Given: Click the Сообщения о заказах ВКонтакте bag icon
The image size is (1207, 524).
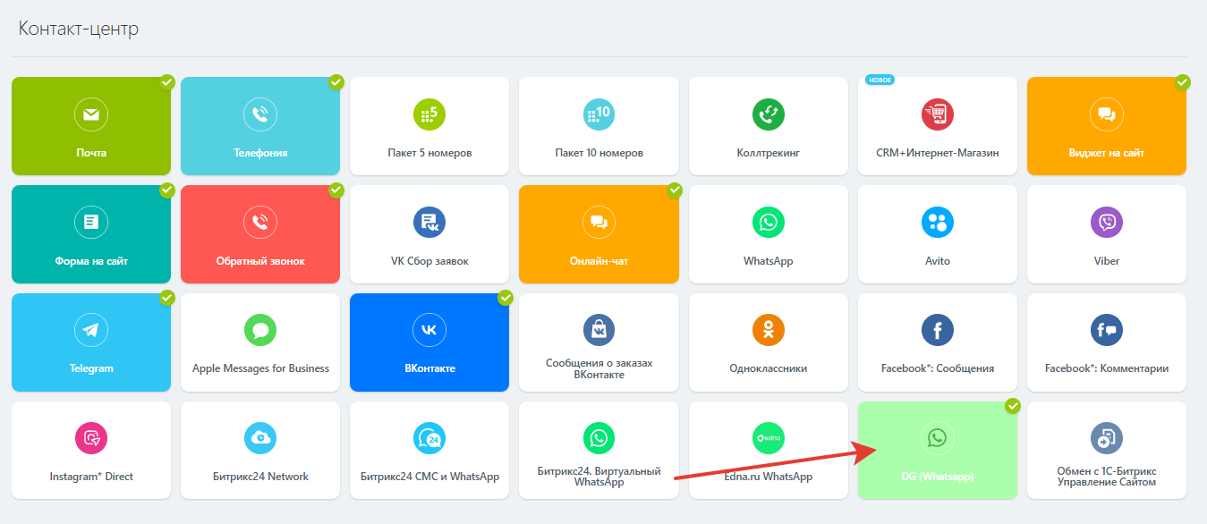Looking at the screenshot, I should tap(599, 331).
